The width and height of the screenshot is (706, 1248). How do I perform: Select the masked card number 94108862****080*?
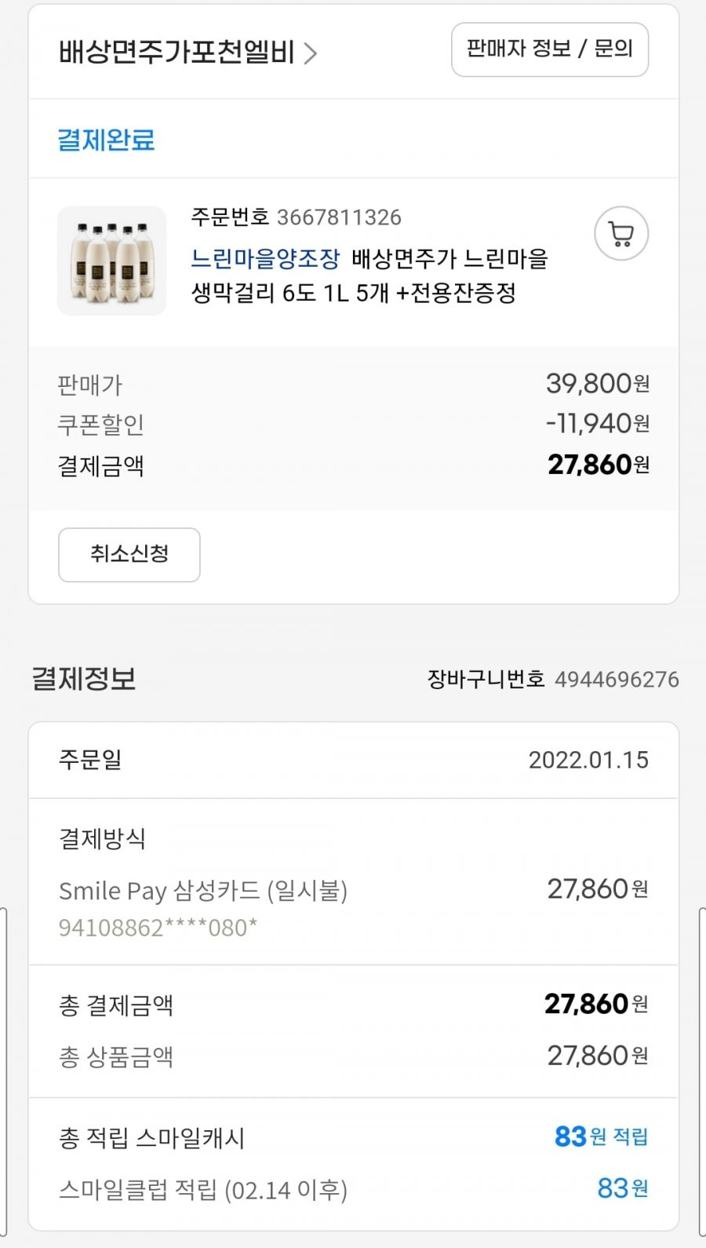tap(158, 928)
